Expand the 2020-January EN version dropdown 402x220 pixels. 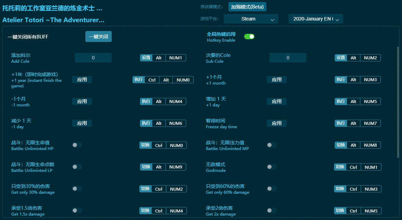(316, 19)
